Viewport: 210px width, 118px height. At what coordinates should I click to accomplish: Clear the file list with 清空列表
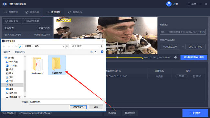(x=44, y=28)
